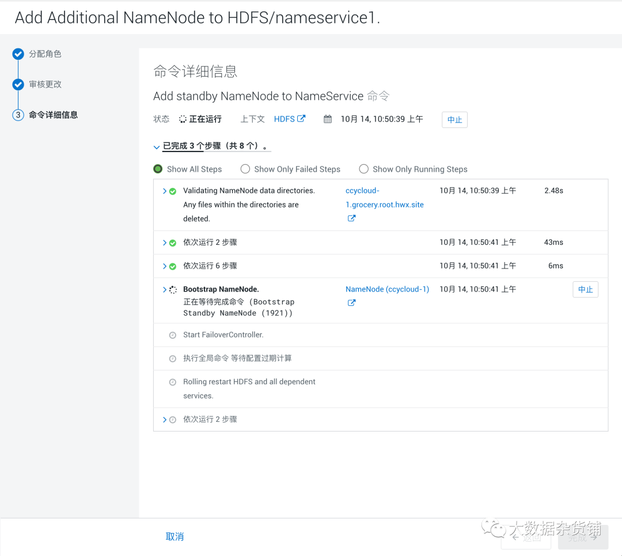Viewport: 622px width, 556px height.
Task: Click the 正在运行 status text
Action: coord(205,119)
